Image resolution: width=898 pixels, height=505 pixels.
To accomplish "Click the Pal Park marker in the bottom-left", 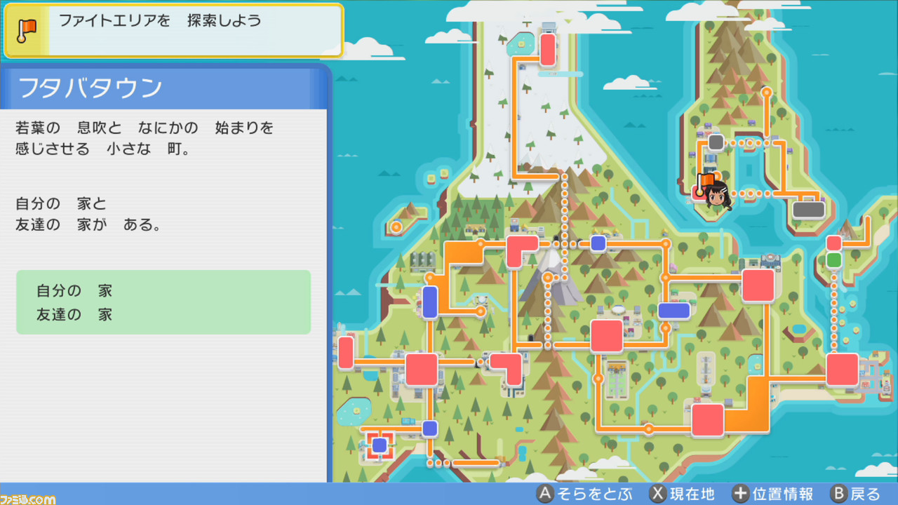I will (379, 444).
